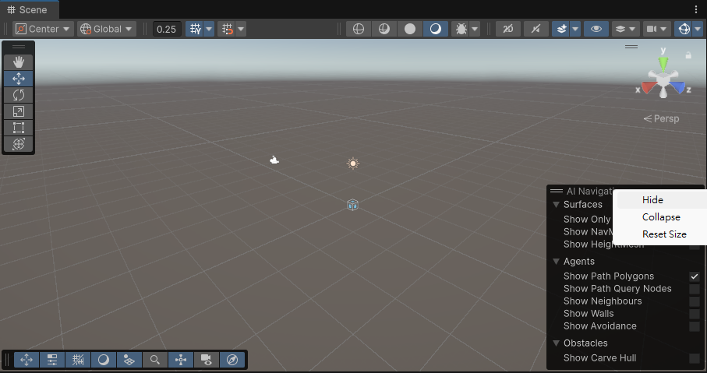Choose Hide from the context menu

pos(652,200)
